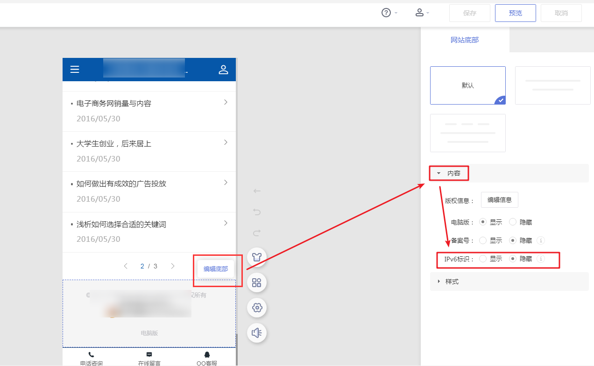Select 隐藏 for 电脑版 option

pos(513,222)
